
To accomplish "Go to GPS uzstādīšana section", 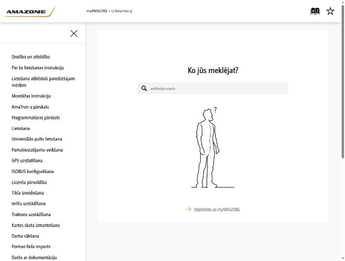I will (27, 161).
